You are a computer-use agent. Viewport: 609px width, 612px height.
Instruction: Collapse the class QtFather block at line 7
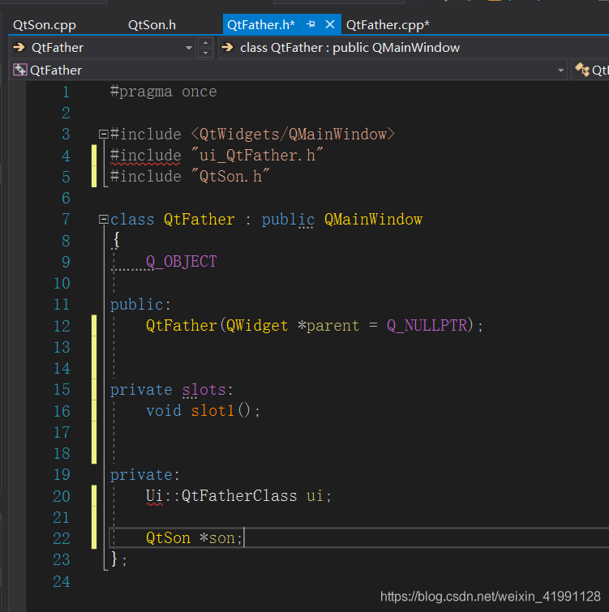[103, 220]
